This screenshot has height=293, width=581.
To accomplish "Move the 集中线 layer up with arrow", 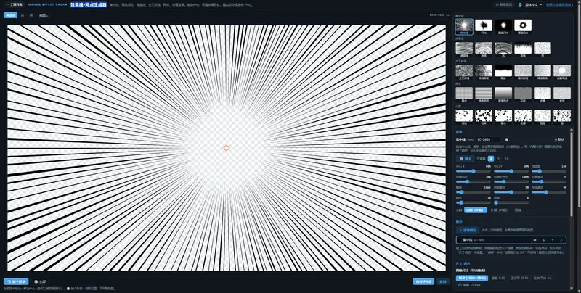I will tap(543, 240).
